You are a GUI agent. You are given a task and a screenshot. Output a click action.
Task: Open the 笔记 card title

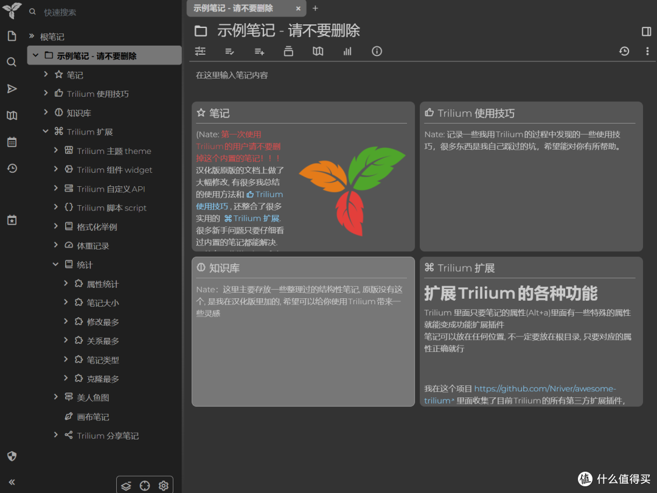click(x=219, y=113)
